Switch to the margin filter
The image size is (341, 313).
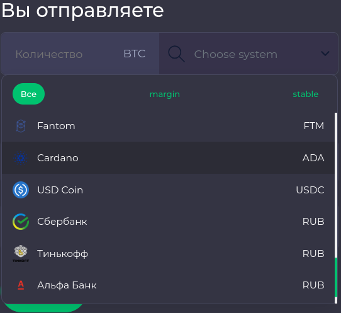click(x=165, y=94)
